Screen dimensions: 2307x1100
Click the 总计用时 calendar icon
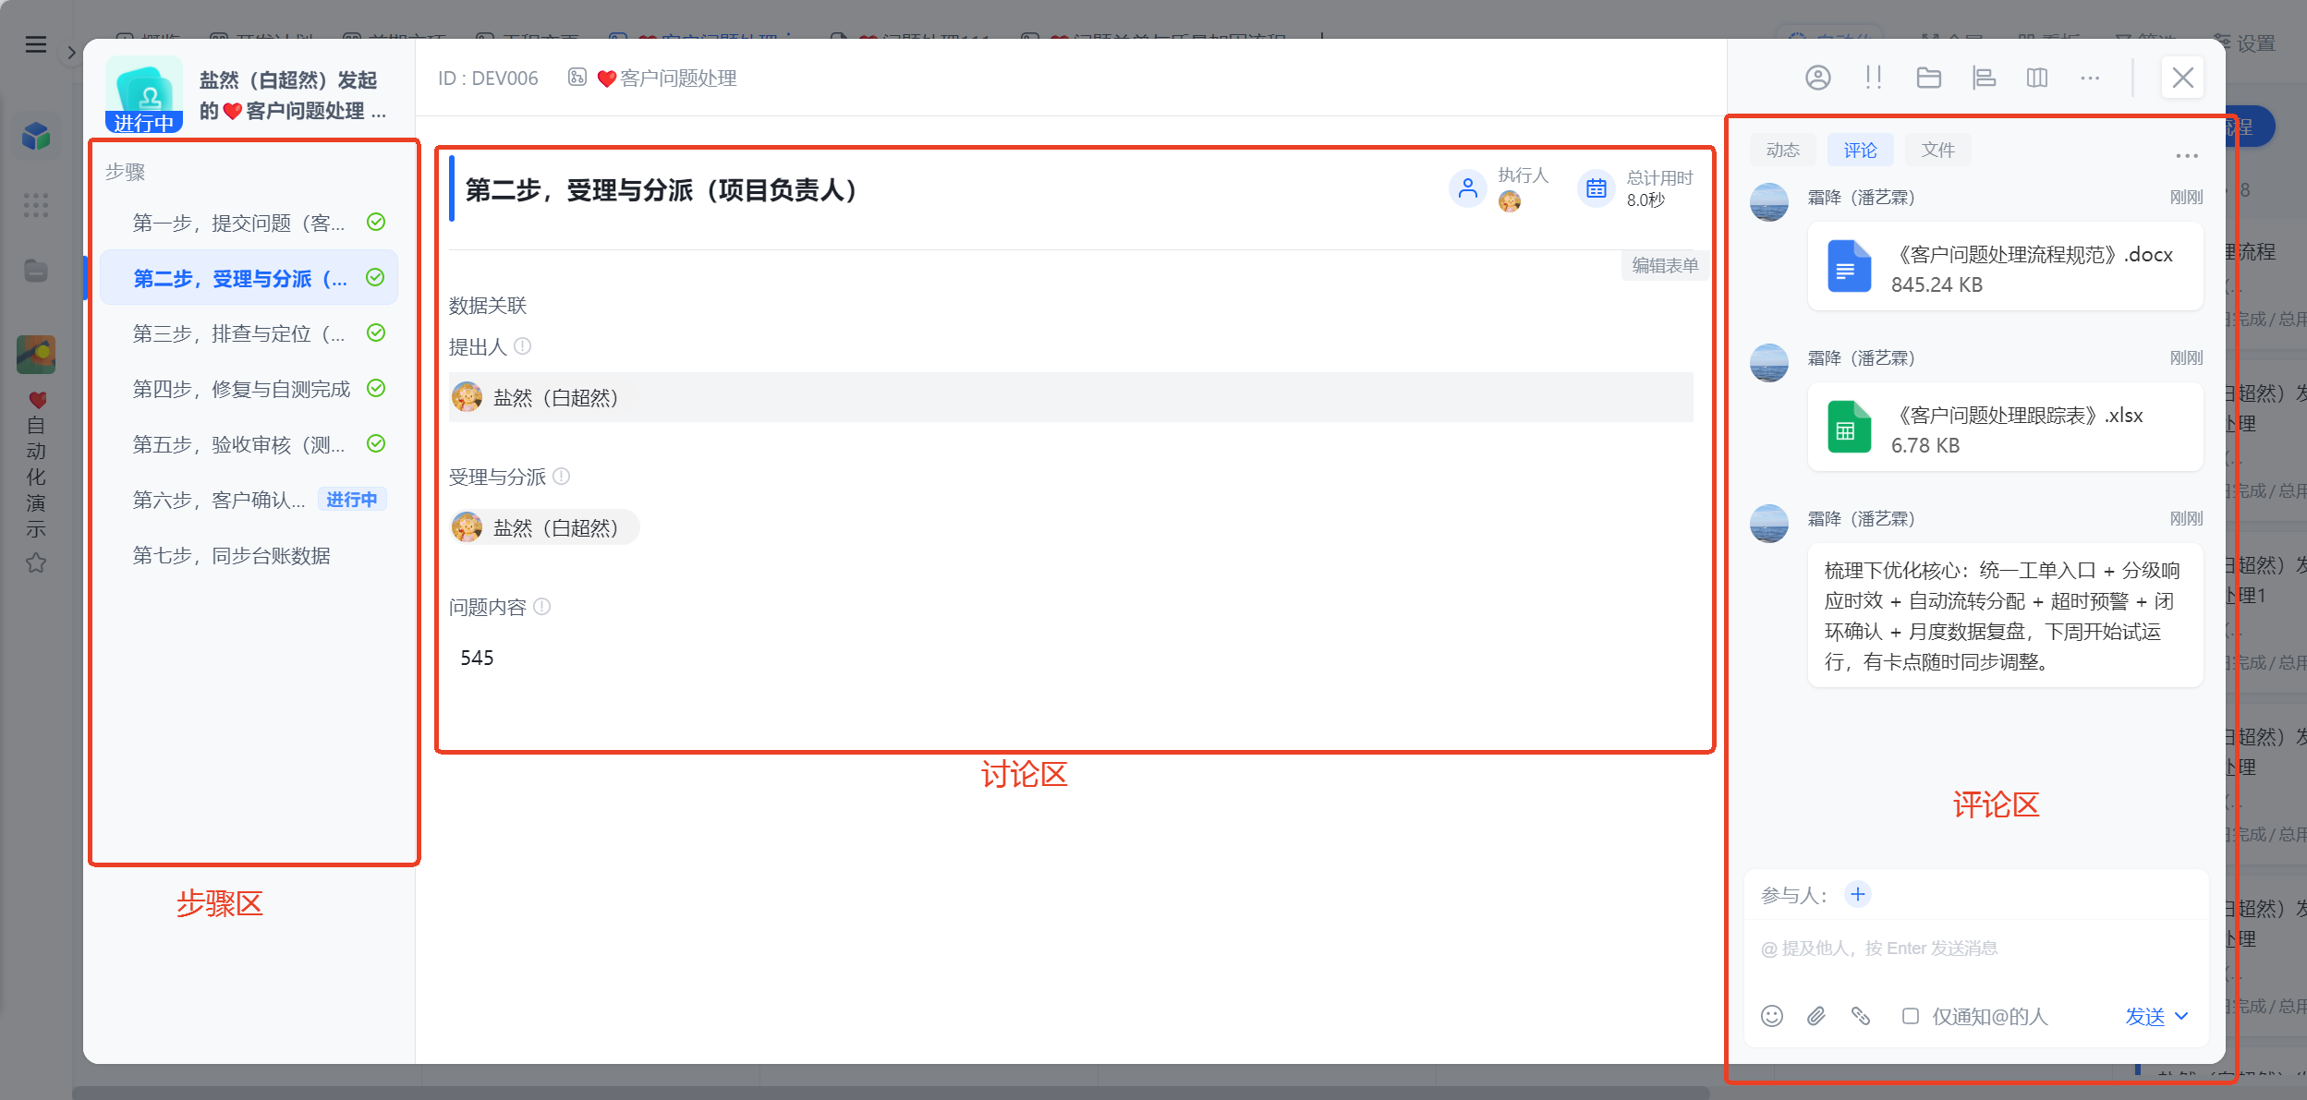(1597, 189)
